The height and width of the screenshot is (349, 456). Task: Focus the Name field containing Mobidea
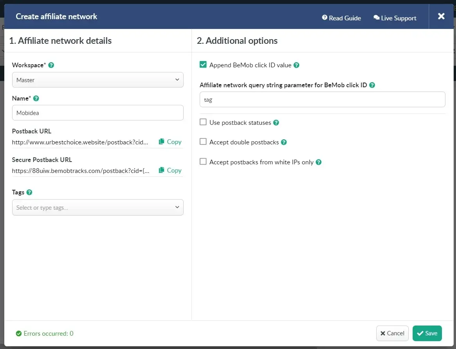(98, 113)
